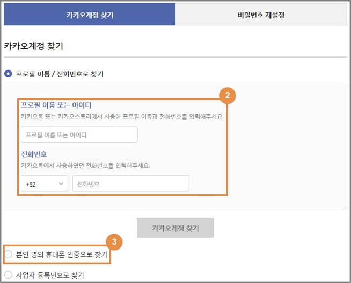Select 본인 명의 휴대폰 인증으로 찾기 radio option
Viewport: 351px width, 283px height.
[x=8, y=254]
